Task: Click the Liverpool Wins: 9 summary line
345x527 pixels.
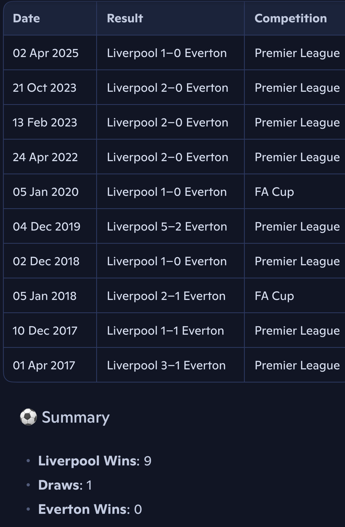Action: (95, 461)
